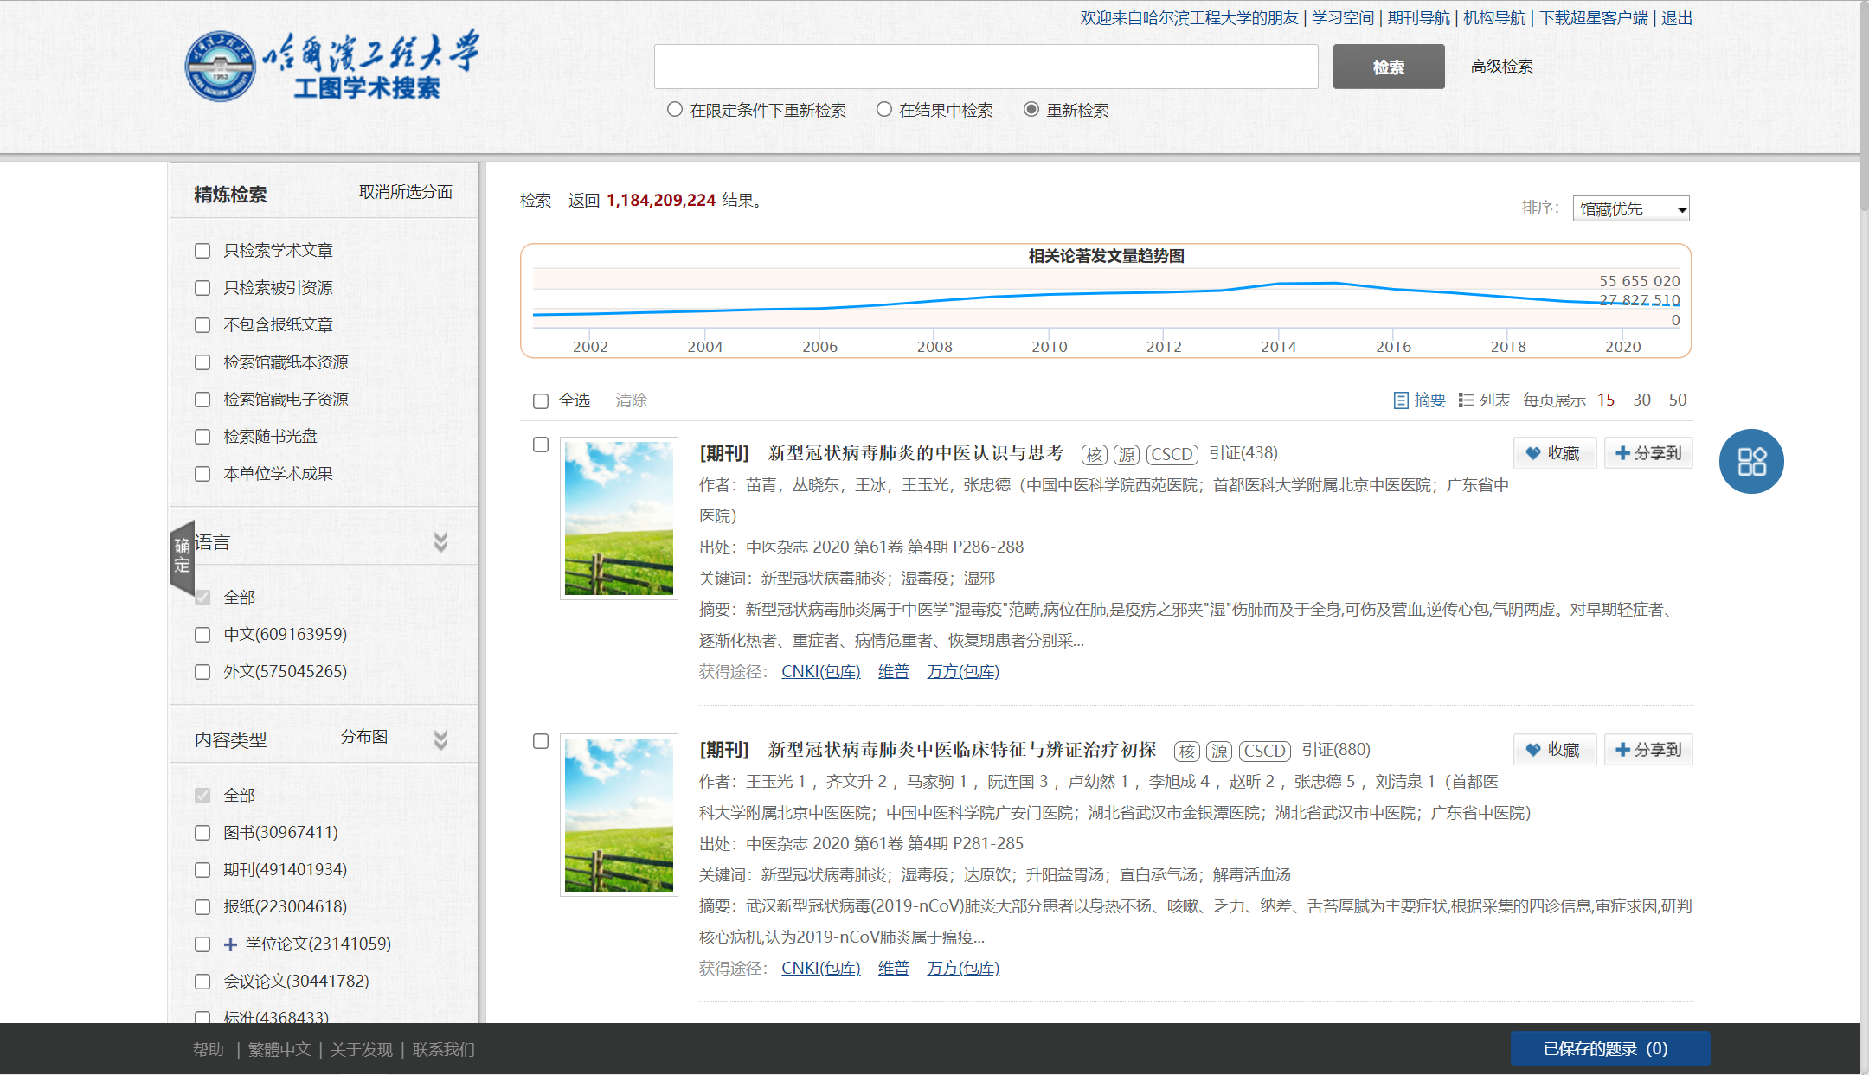Screen dimensions: 1869x1075
Task: Click 收藏 heart icon on first result
Action: point(1533,453)
